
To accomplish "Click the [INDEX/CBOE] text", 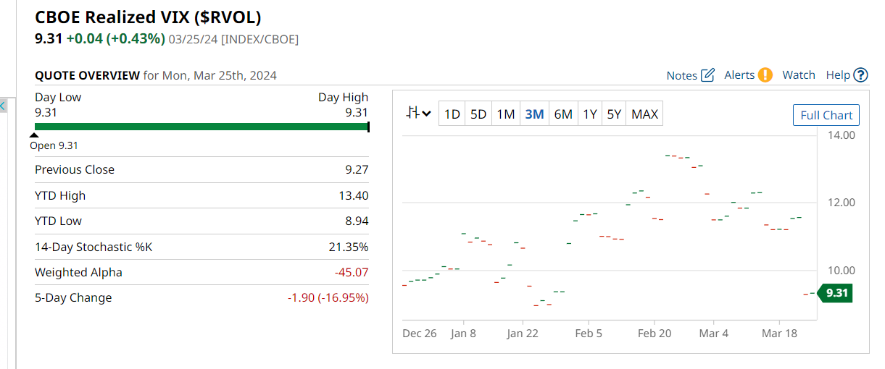I will (x=260, y=40).
